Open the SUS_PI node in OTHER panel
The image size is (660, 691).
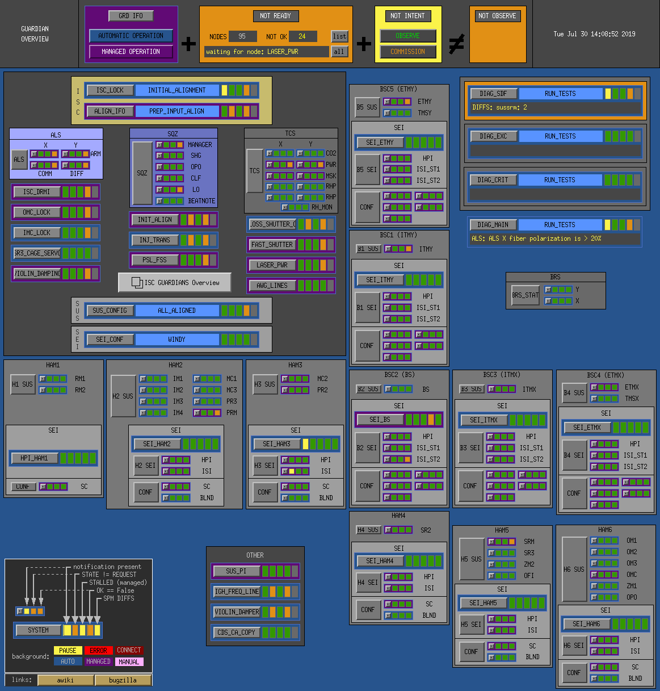[x=236, y=571]
